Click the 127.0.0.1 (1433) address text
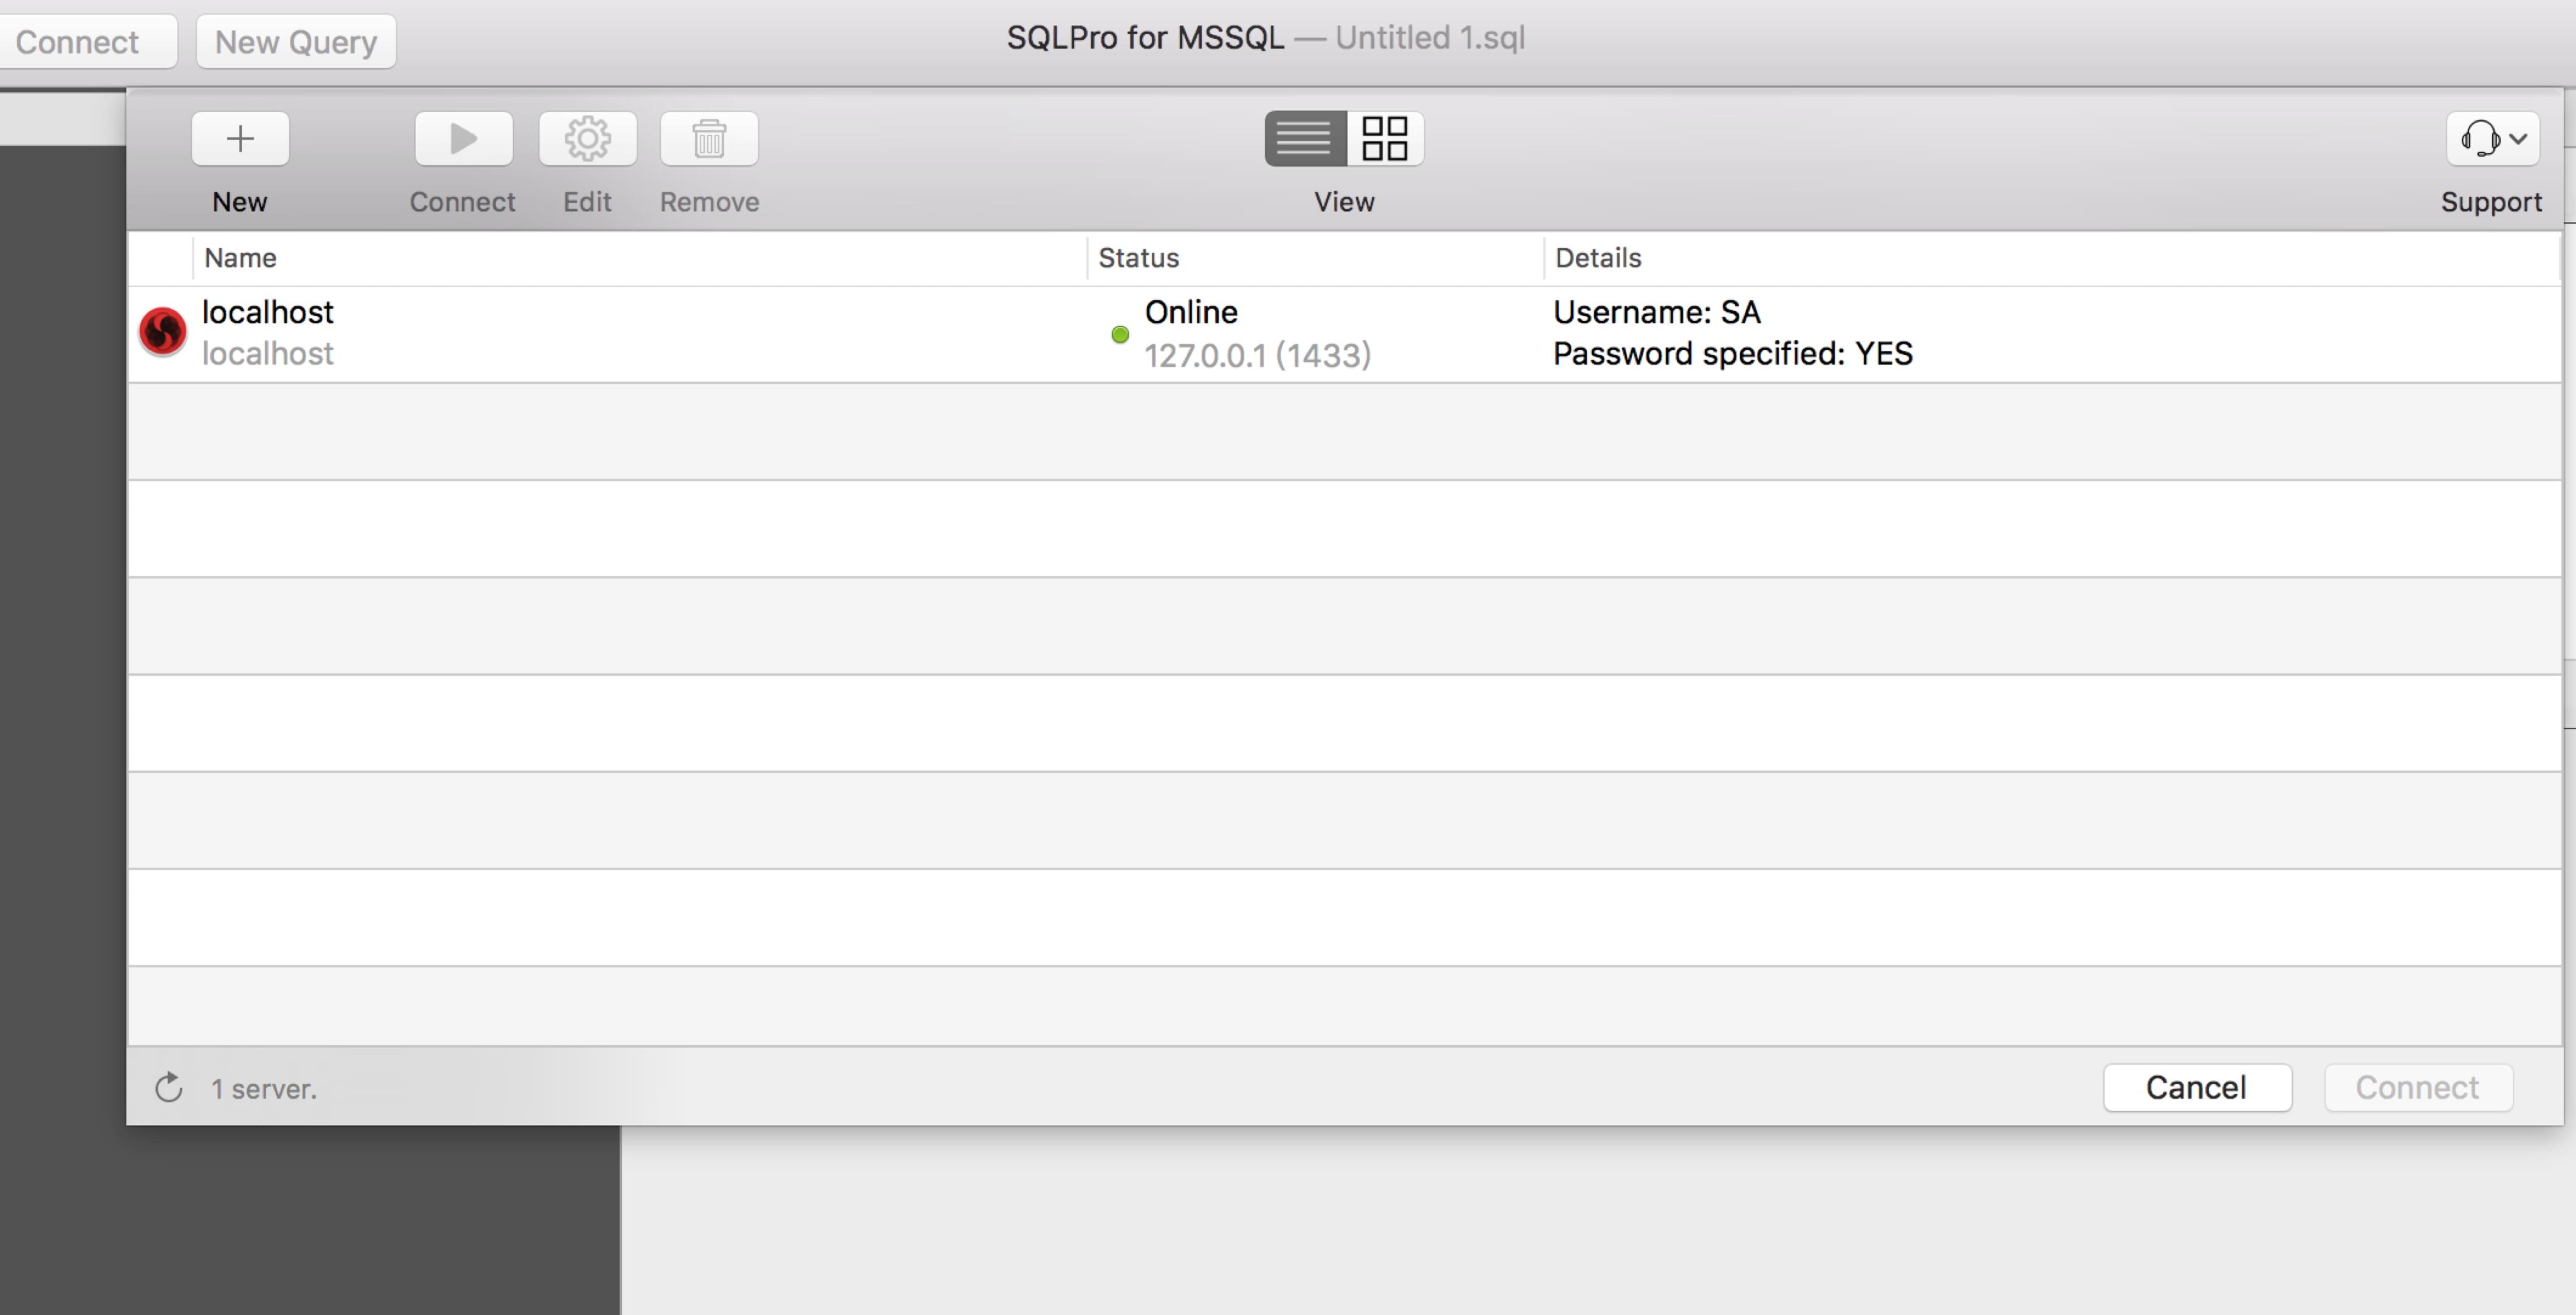The image size is (2576, 1315). coord(1257,356)
